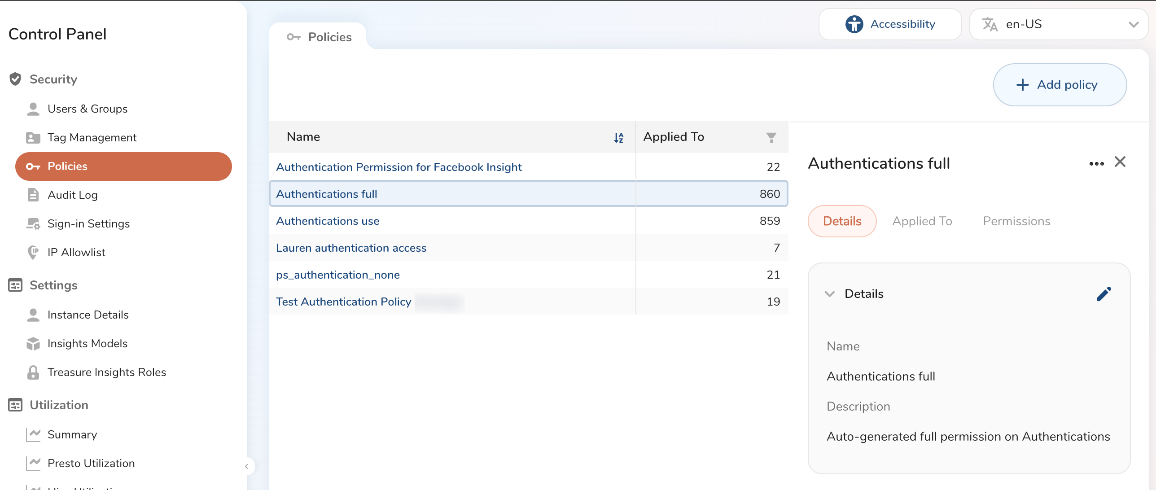Image resolution: width=1156 pixels, height=490 pixels.
Task: Open the en-US language dropdown
Action: pos(1058,24)
